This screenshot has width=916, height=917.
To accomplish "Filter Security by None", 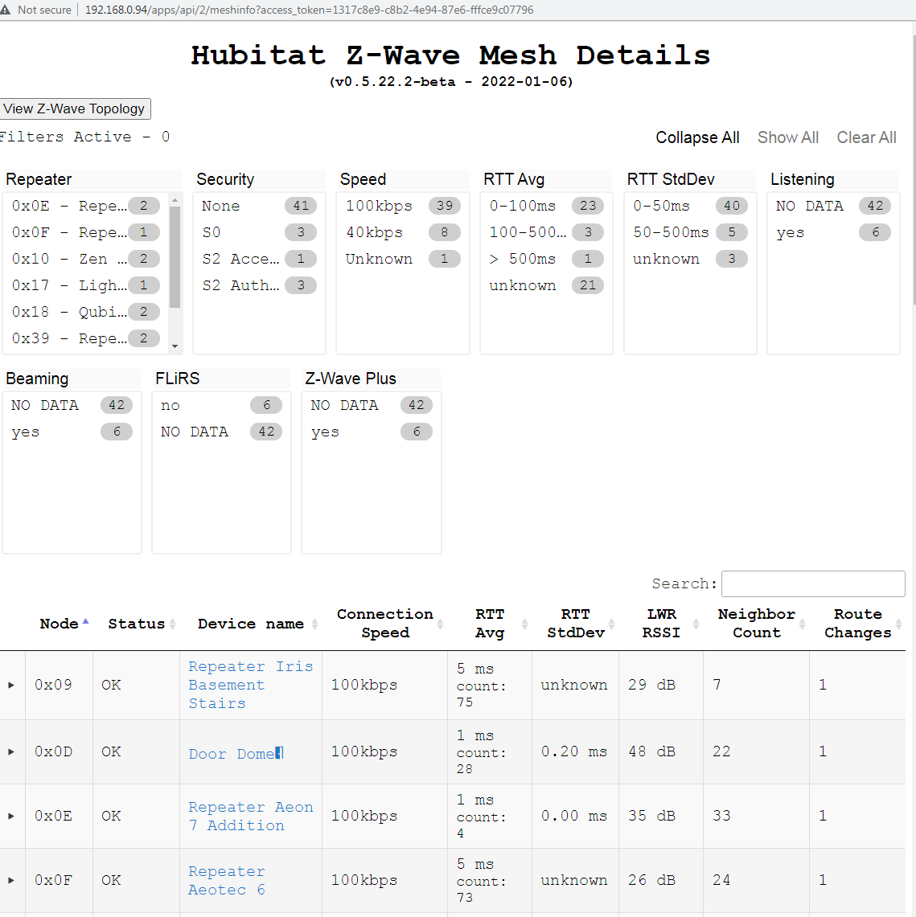I will (259, 206).
